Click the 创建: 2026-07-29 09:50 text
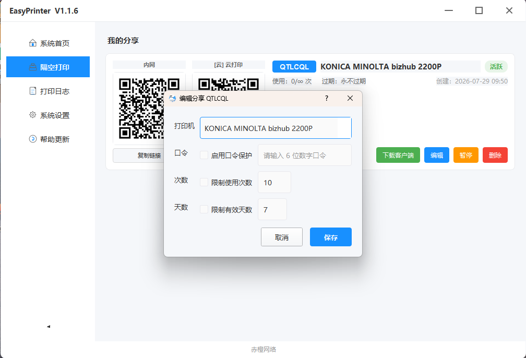The height and width of the screenshot is (358, 526). click(472, 81)
